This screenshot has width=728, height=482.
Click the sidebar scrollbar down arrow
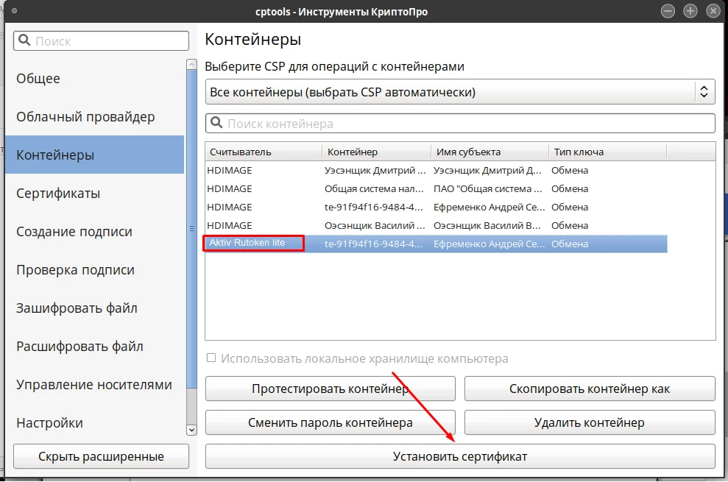tap(191, 430)
